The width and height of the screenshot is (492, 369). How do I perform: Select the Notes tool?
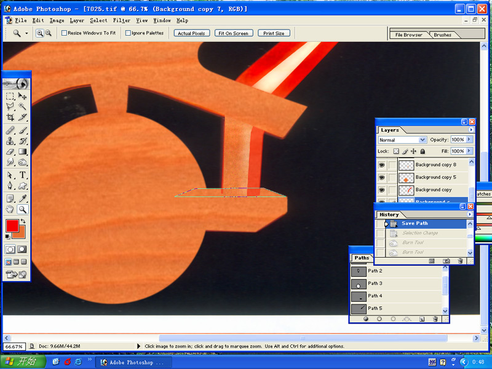point(10,198)
